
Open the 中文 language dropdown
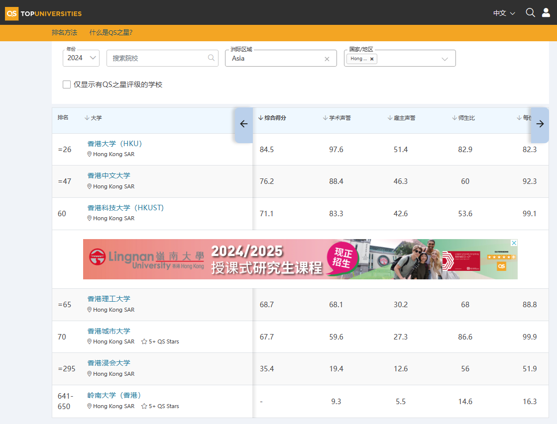click(504, 13)
